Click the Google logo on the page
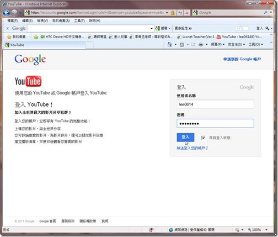 [x=30, y=60]
